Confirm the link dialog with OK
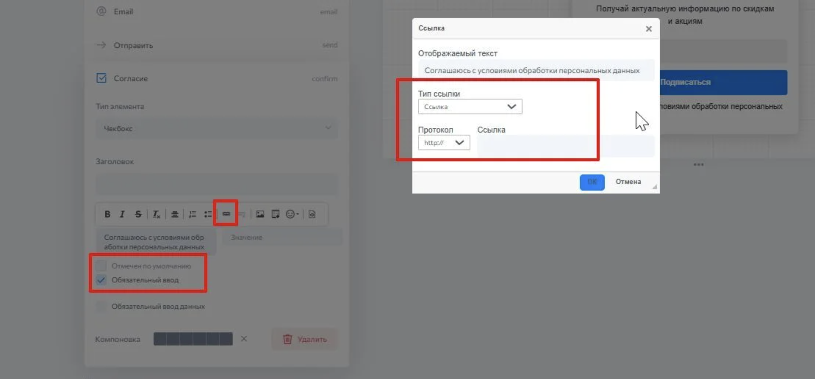Image resolution: width=815 pixels, height=379 pixels. [x=592, y=182]
